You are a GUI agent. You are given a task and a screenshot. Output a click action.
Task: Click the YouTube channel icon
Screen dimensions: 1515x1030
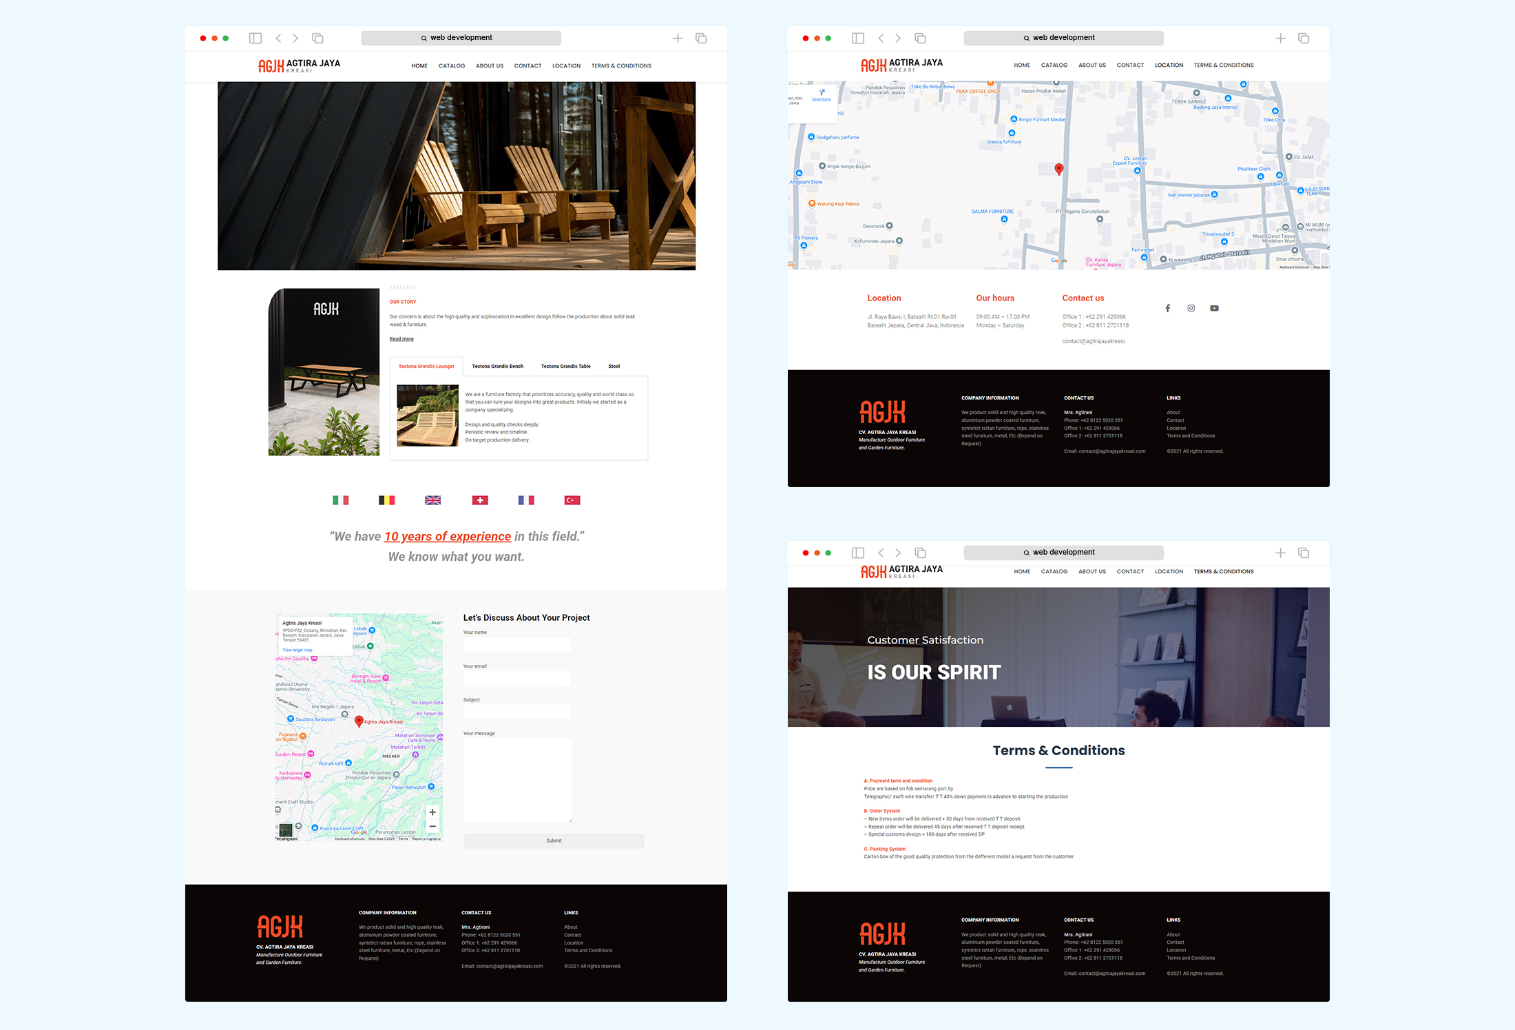tap(1214, 308)
